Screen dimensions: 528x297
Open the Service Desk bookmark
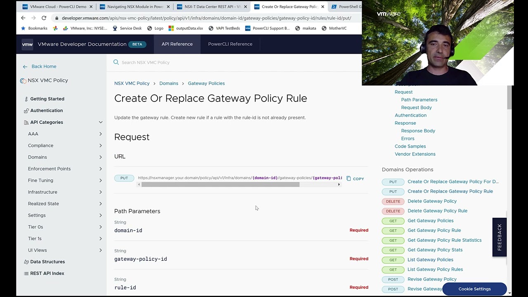pos(127,28)
